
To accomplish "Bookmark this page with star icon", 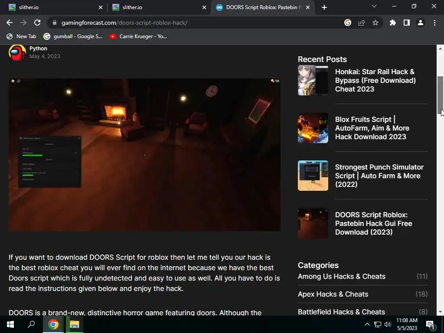I will pos(375,23).
